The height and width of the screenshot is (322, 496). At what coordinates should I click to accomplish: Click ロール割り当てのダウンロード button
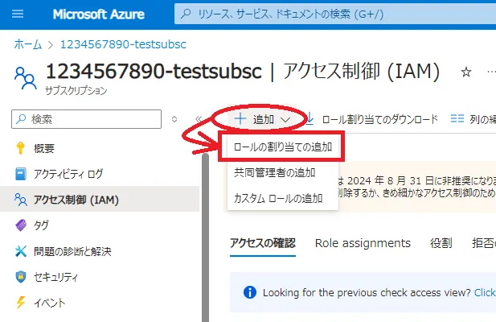pyautogui.click(x=372, y=119)
